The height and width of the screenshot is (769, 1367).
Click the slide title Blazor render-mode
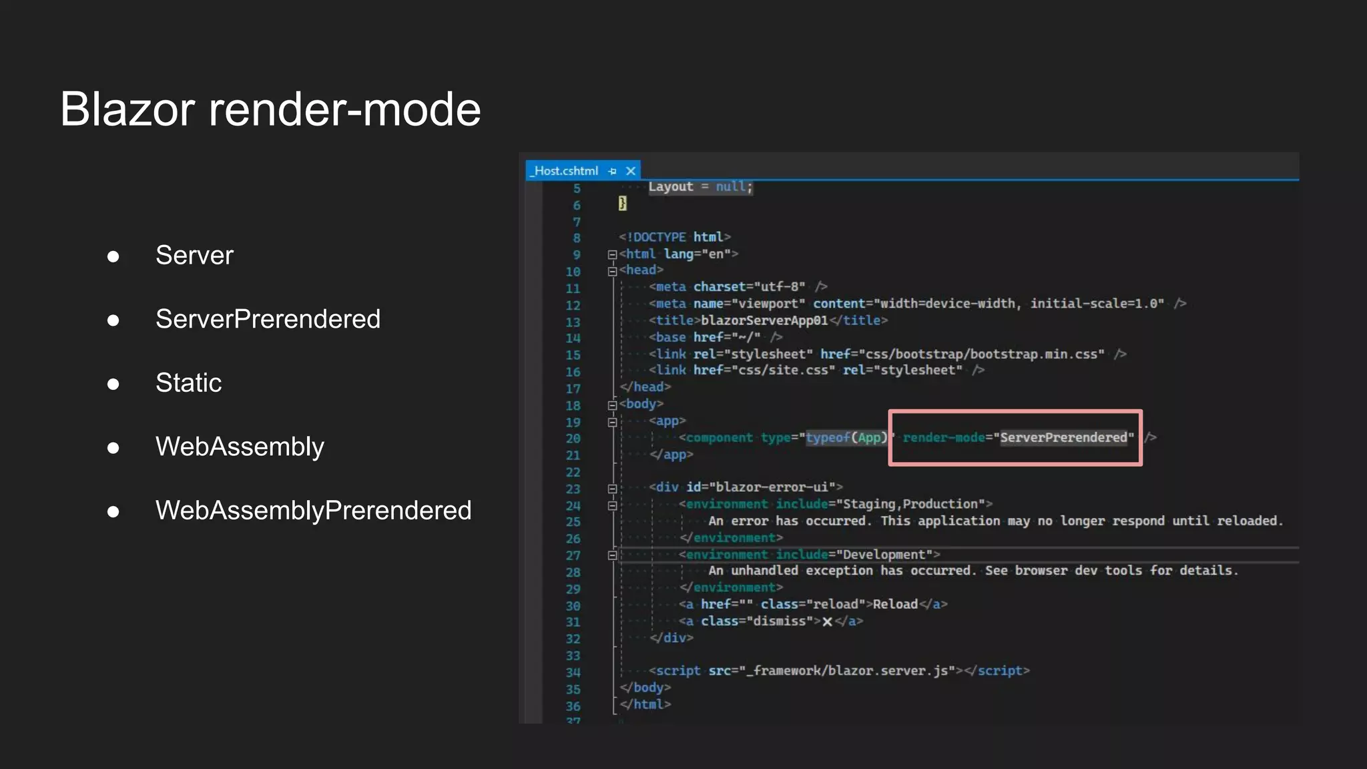pyautogui.click(x=270, y=109)
